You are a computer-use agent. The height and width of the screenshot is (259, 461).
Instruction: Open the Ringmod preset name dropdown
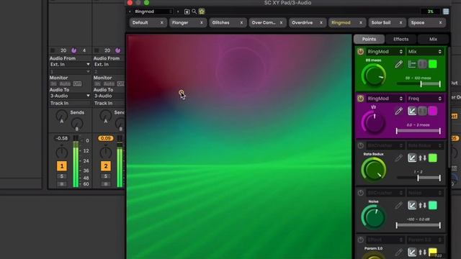click(x=153, y=12)
